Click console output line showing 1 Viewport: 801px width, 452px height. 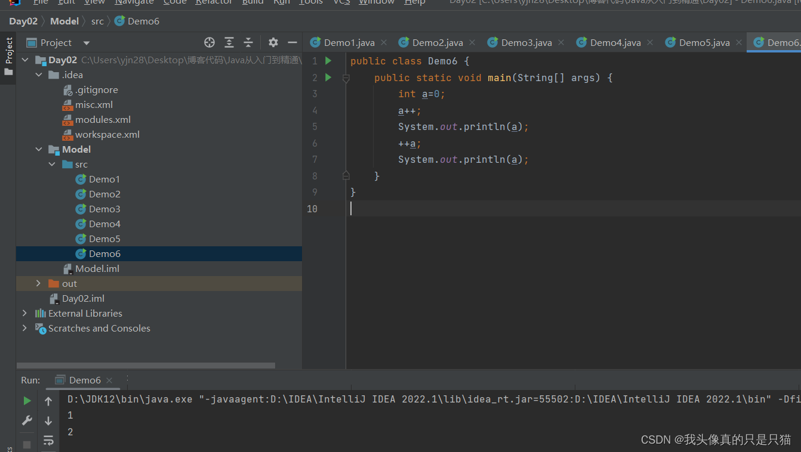(x=70, y=415)
